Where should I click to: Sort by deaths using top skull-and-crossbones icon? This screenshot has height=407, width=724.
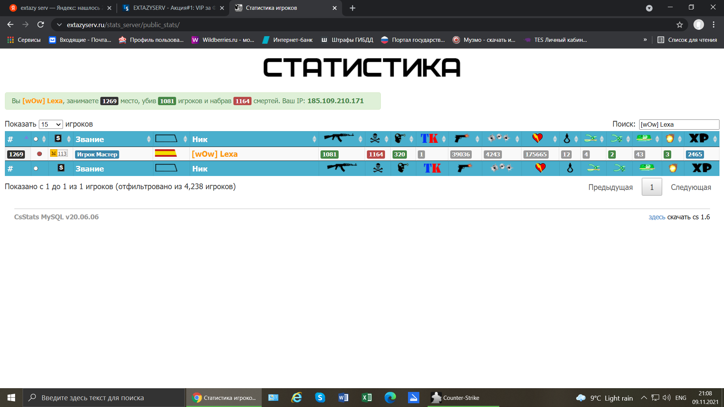375,138
